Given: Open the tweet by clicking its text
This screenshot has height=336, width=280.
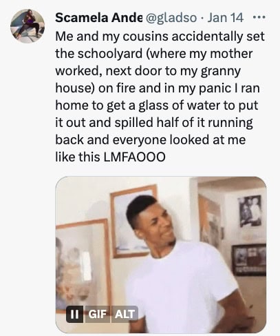Looking at the screenshot, I should point(160,97).
